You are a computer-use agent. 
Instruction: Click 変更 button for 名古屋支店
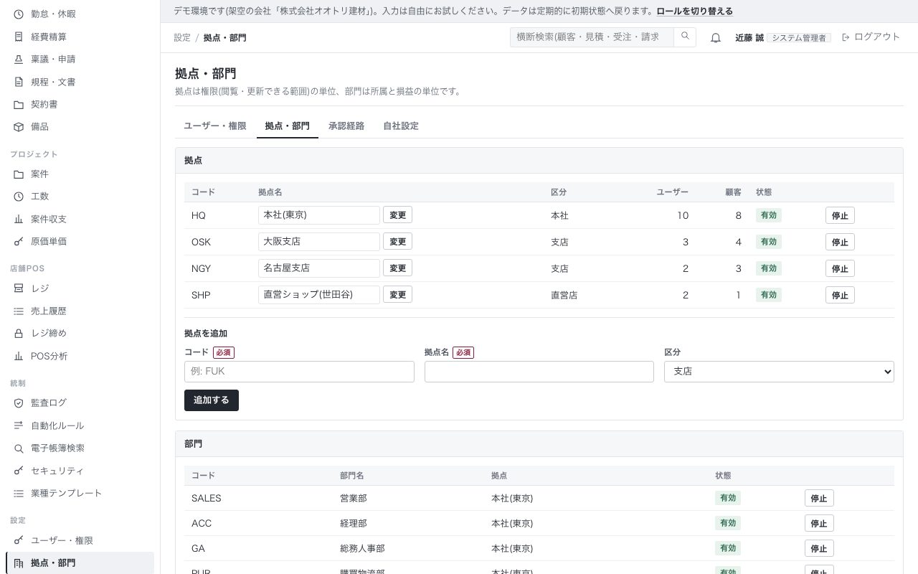point(397,268)
